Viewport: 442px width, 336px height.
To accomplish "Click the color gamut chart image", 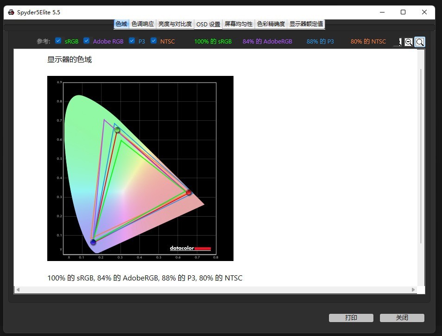I will tap(140, 168).
